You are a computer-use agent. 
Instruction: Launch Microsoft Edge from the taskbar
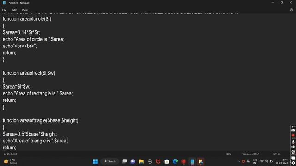tap(175, 161)
